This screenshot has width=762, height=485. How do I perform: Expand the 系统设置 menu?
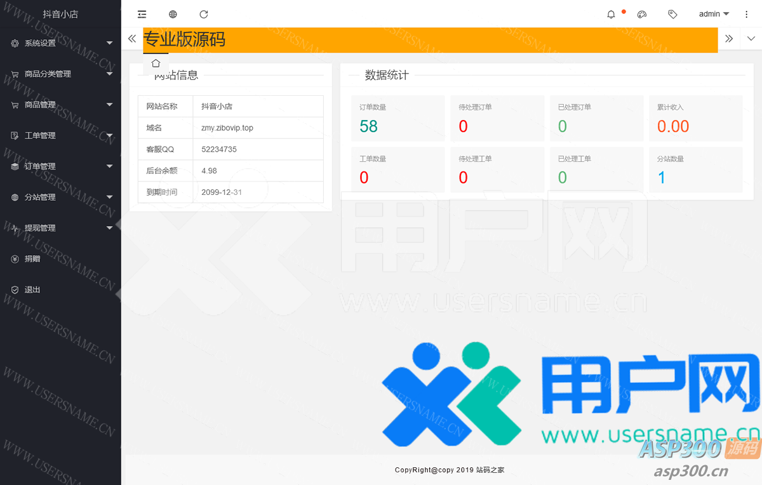pyautogui.click(x=60, y=43)
